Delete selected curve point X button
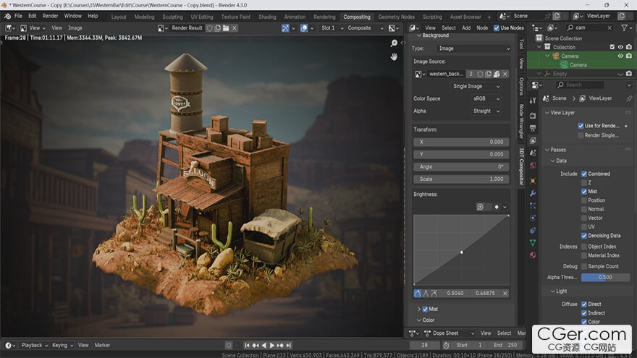637x358 pixels. pos(505,293)
